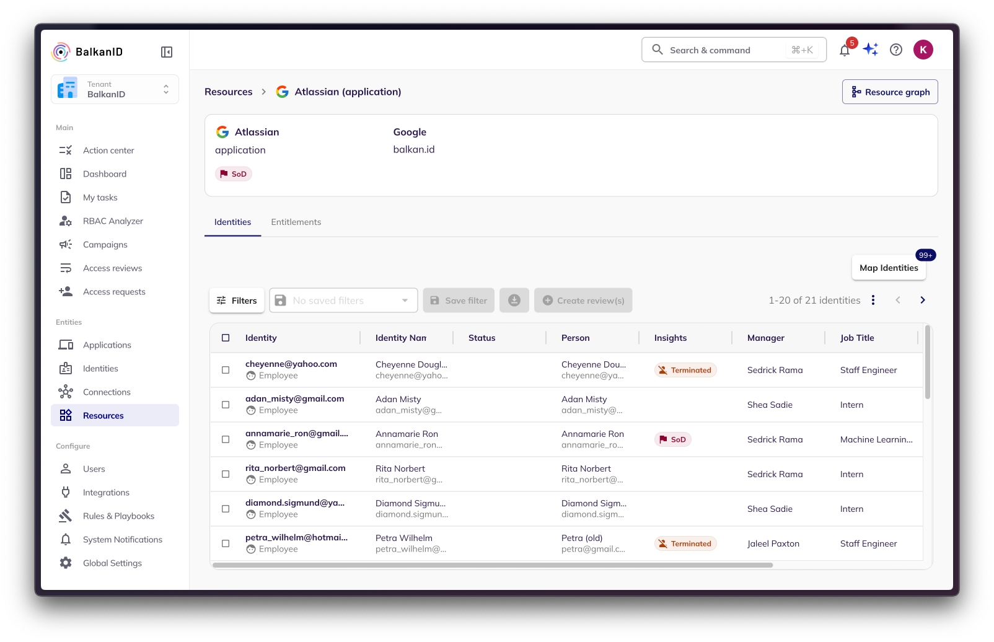
Task: Collapse the sidebar panel icon
Action: (167, 52)
